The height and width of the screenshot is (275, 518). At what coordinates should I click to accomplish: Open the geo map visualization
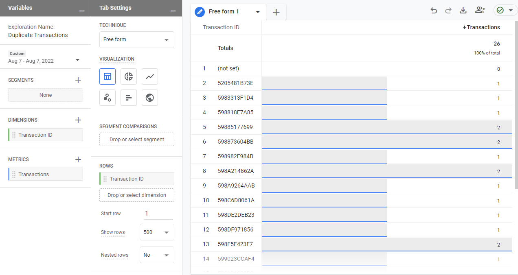click(x=149, y=98)
